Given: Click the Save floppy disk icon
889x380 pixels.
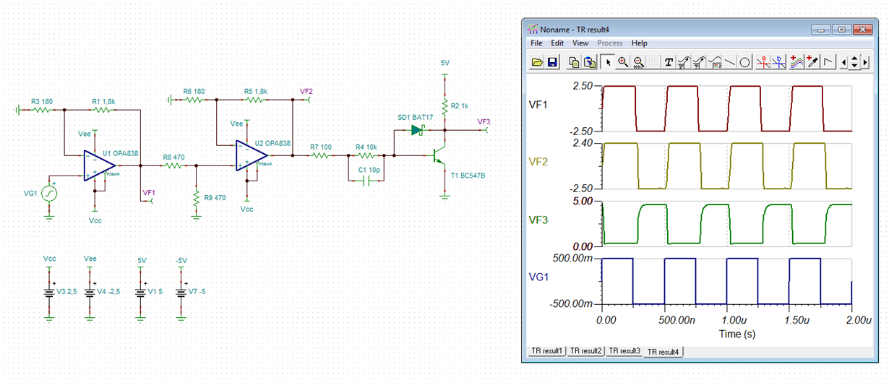Looking at the screenshot, I should (552, 62).
